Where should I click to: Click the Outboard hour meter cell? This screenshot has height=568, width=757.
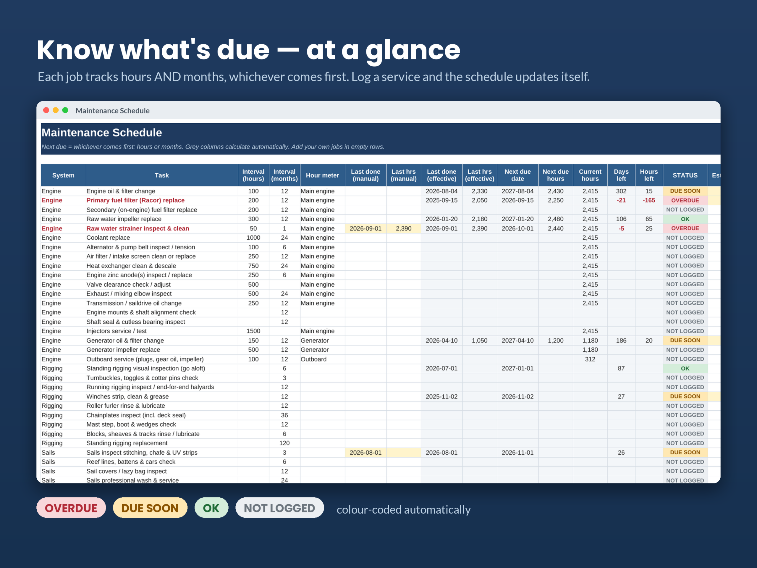click(x=322, y=359)
